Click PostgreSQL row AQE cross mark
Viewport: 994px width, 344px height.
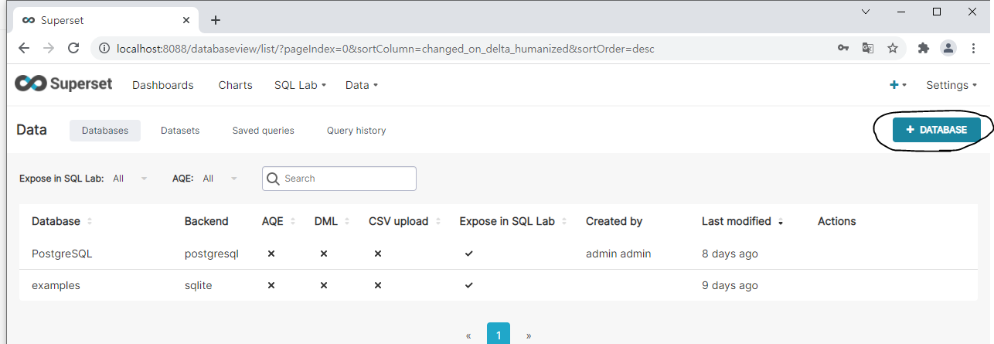point(271,254)
